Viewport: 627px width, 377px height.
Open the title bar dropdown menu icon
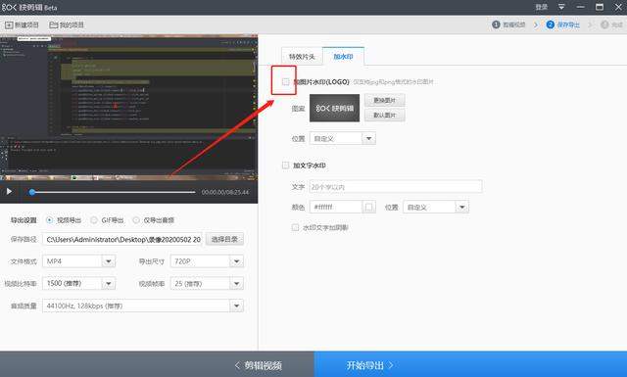(x=561, y=7)
